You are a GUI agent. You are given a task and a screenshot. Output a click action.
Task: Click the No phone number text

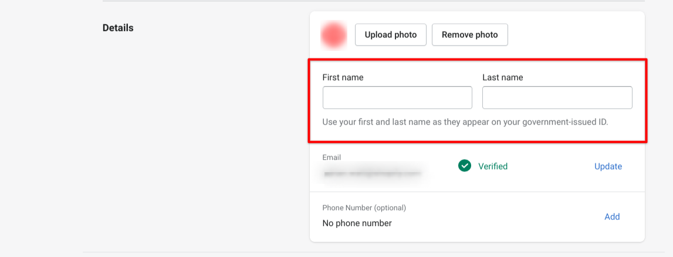[x=357, y=223]
